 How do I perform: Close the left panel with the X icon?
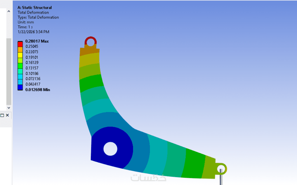[x=7, y=115]
